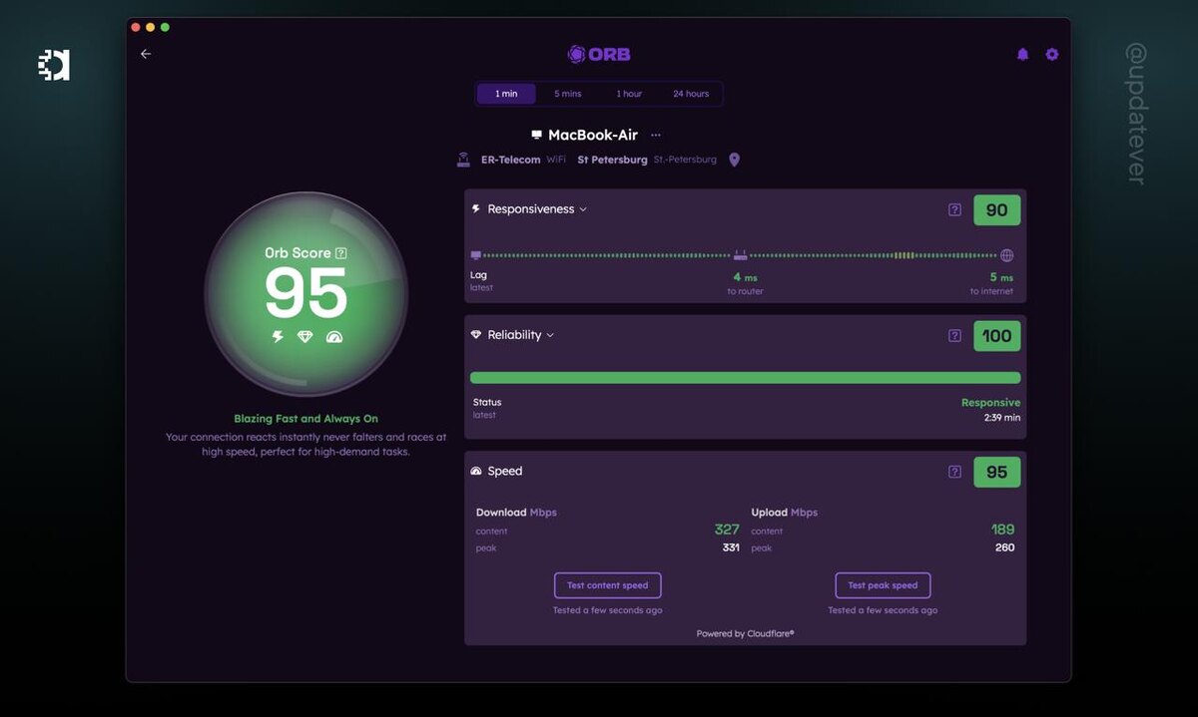Click the green Reliability status bar
The width and height of the screenshot is (1198, 717).
[x=745, y=378]
